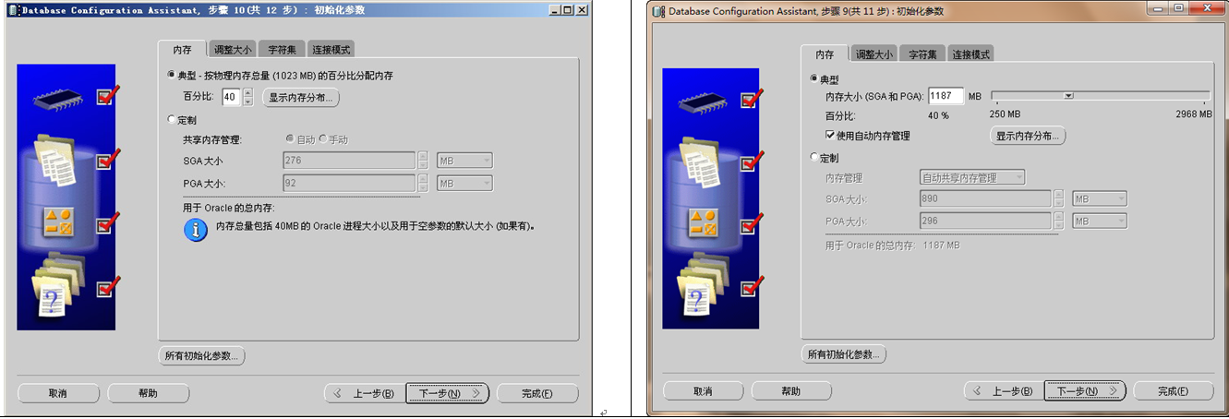This screenshot has width=1229, height=419.
Task: Click 显示内存分布 button in right window
Action: click(x=1028, y=136)
